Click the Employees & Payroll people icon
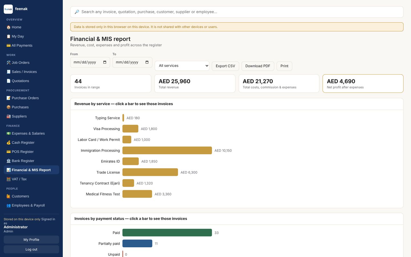411x257 pixels. coord(9,205)
